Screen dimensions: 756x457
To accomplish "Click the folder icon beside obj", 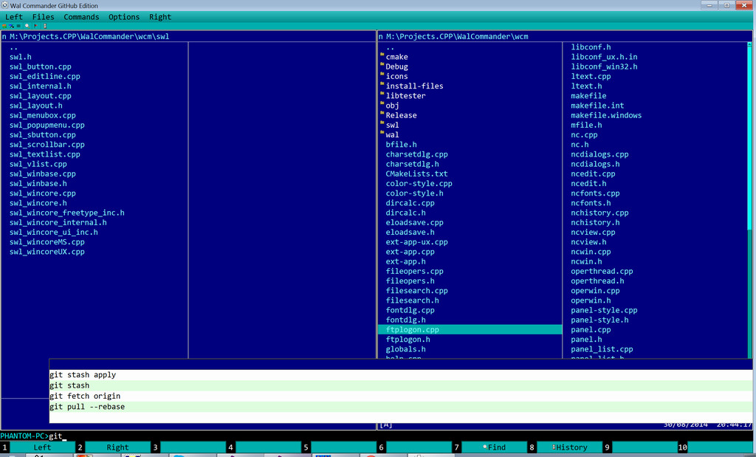I will (382, 103).
